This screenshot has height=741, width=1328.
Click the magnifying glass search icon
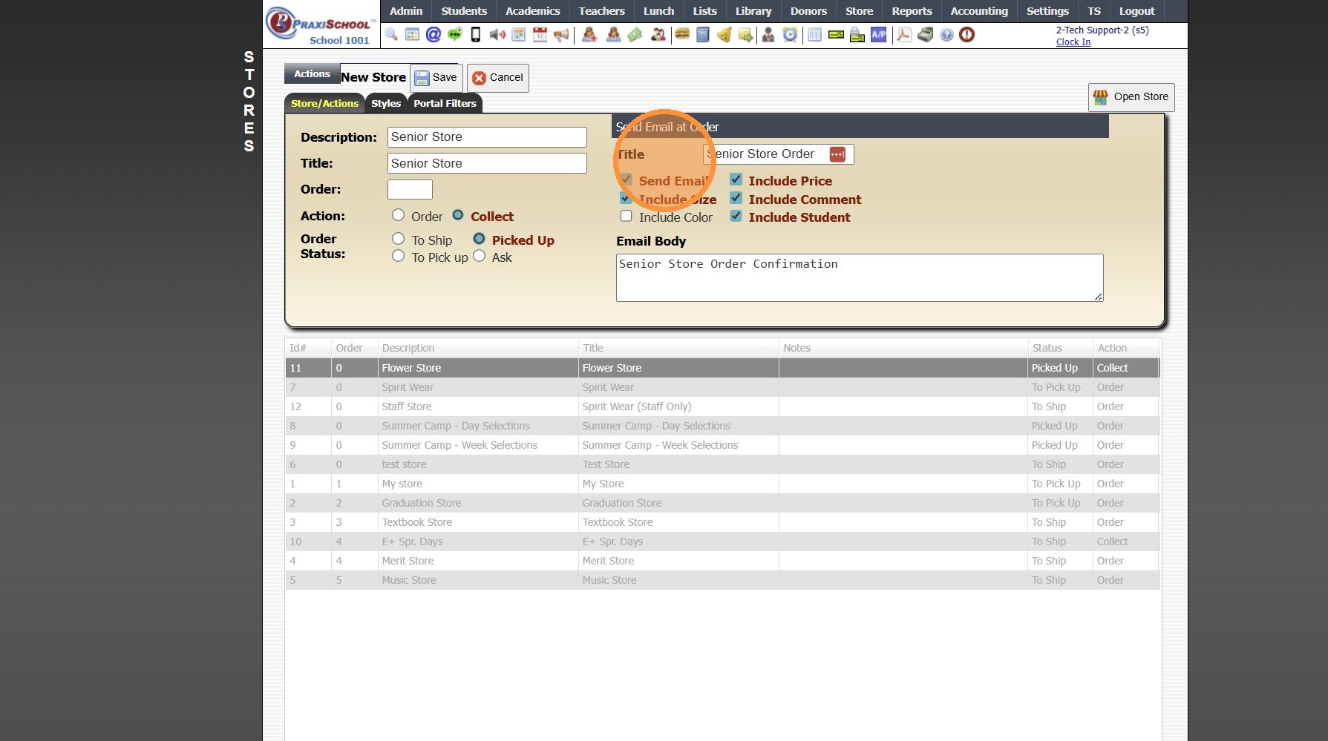(x=391, y=35)
